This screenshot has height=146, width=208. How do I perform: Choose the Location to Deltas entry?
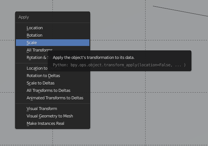[x=32, y=68]
